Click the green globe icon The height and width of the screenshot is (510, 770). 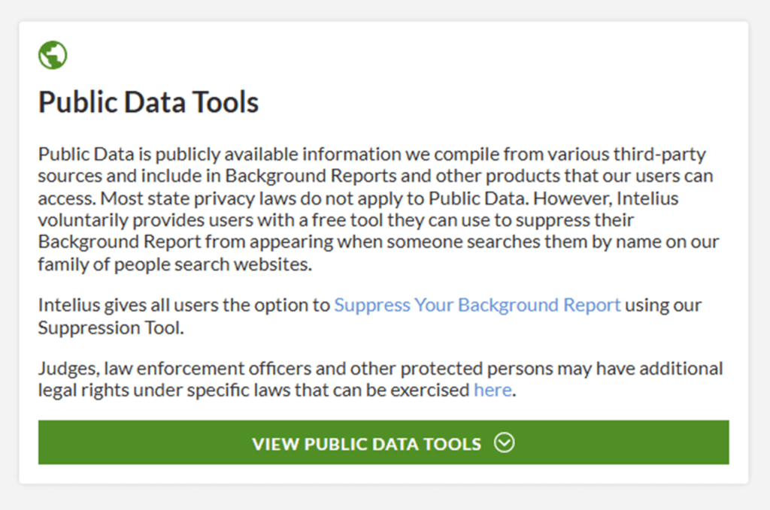pyautogui.click(x=53, y=55)
